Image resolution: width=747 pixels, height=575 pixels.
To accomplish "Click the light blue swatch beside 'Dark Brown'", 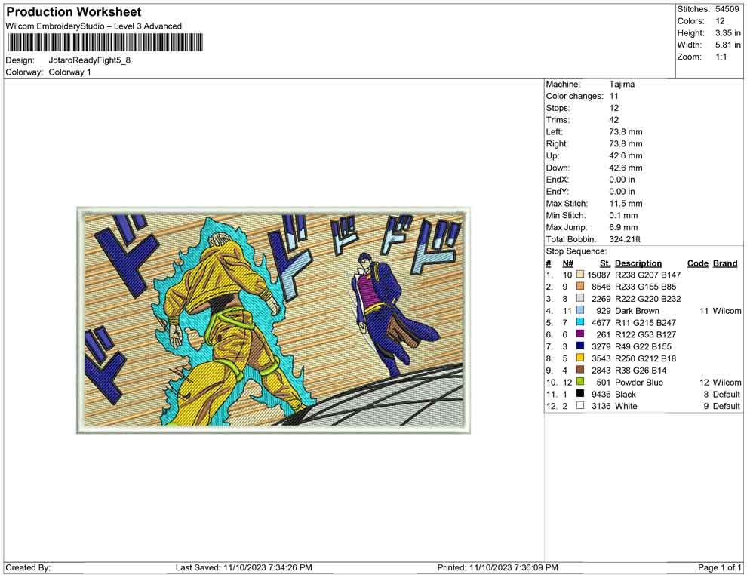I will (x=580, y=310).
